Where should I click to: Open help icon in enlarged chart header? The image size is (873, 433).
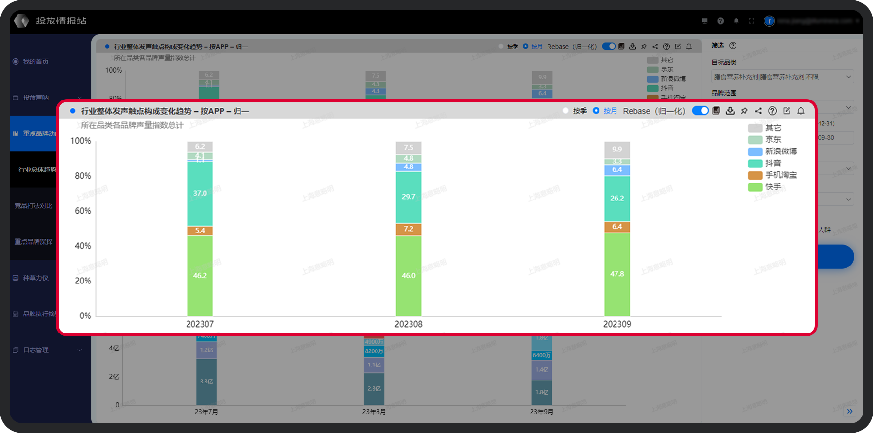click(772, 111)
